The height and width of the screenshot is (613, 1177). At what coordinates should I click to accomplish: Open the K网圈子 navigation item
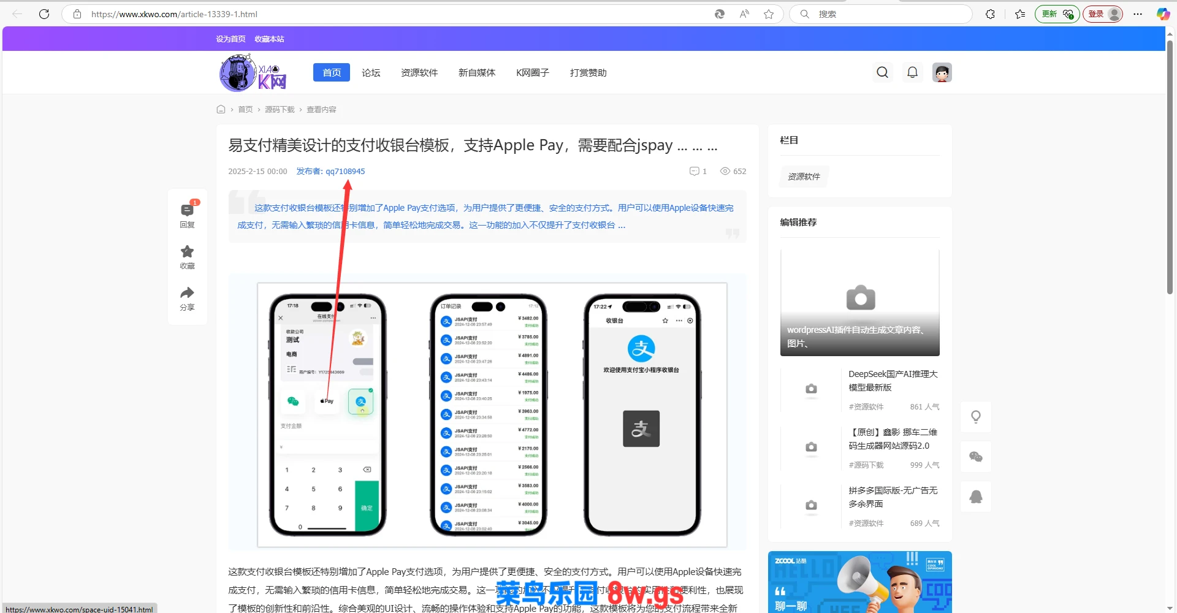click(533, 72)
